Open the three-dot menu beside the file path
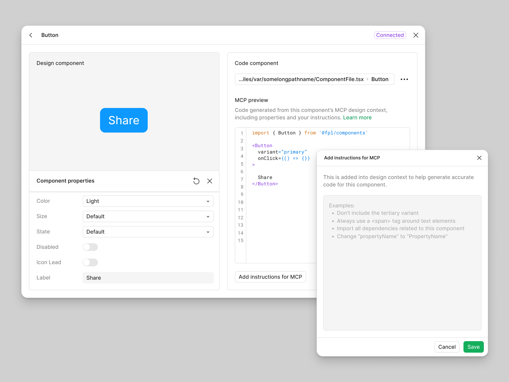Screen dimensions: 509x382 click(x=404, y=79)
